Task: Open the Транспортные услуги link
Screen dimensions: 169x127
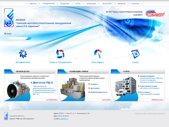Action: (148, 86)
